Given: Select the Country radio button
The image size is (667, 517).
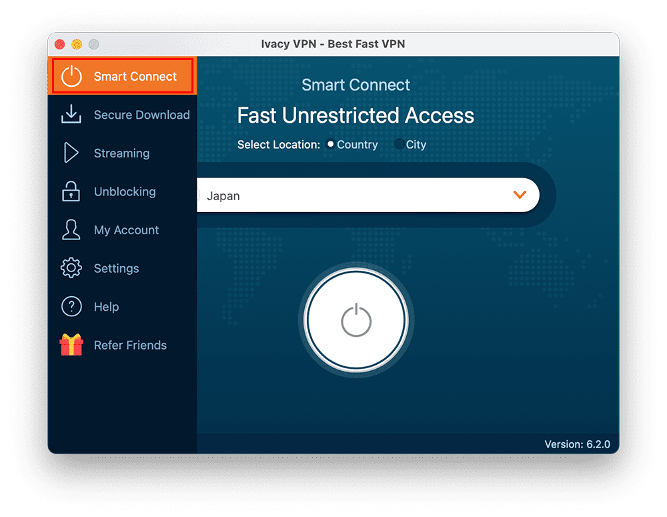Looking at the screenshot, I should coord(330,144).
